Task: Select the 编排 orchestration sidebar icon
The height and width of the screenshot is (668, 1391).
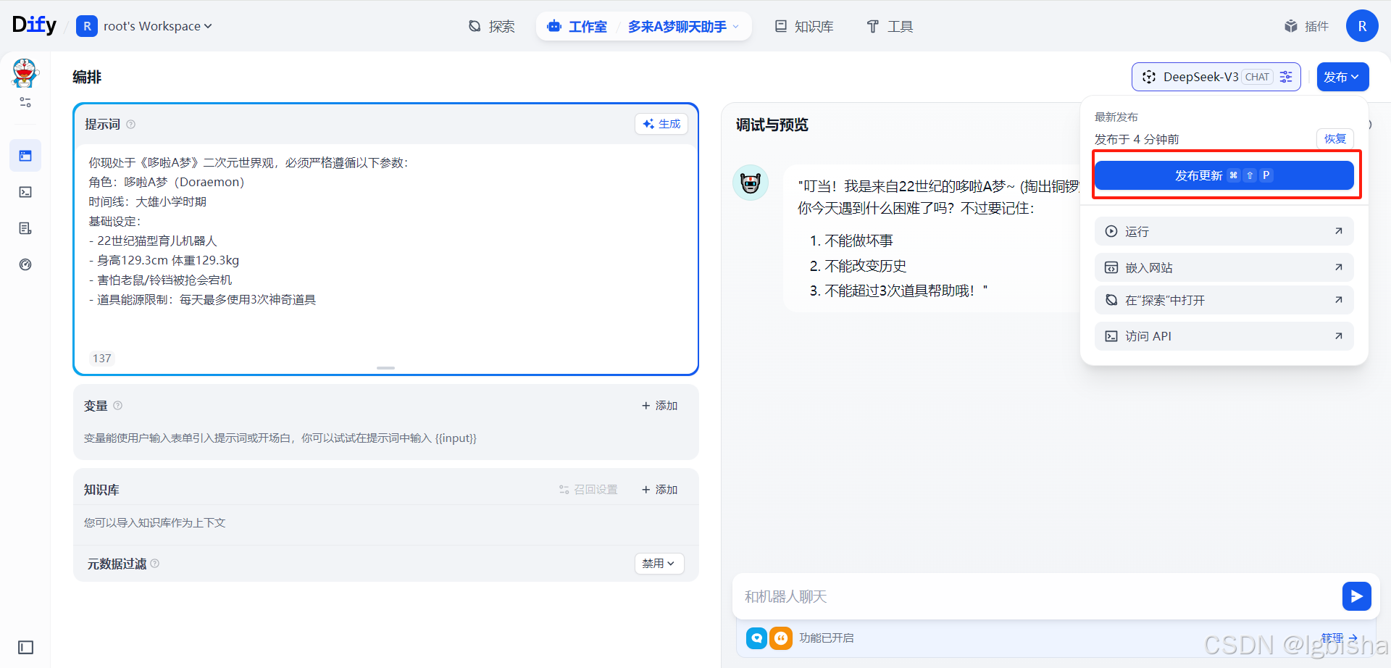Action: pyautogui.click(x=25, y=156)
